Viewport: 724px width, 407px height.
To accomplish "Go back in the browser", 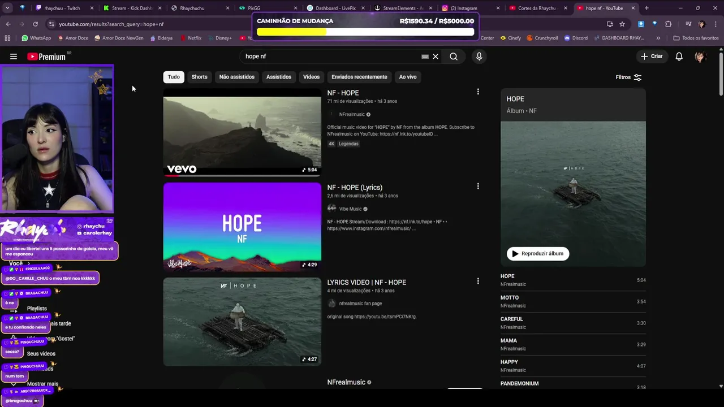I will (8, 24).
